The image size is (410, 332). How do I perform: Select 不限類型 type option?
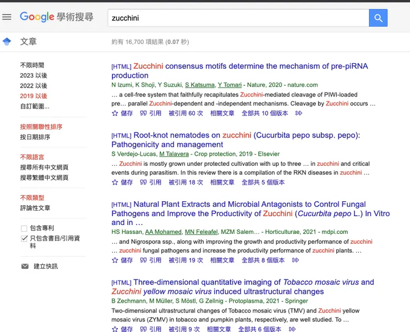(32, 198)
